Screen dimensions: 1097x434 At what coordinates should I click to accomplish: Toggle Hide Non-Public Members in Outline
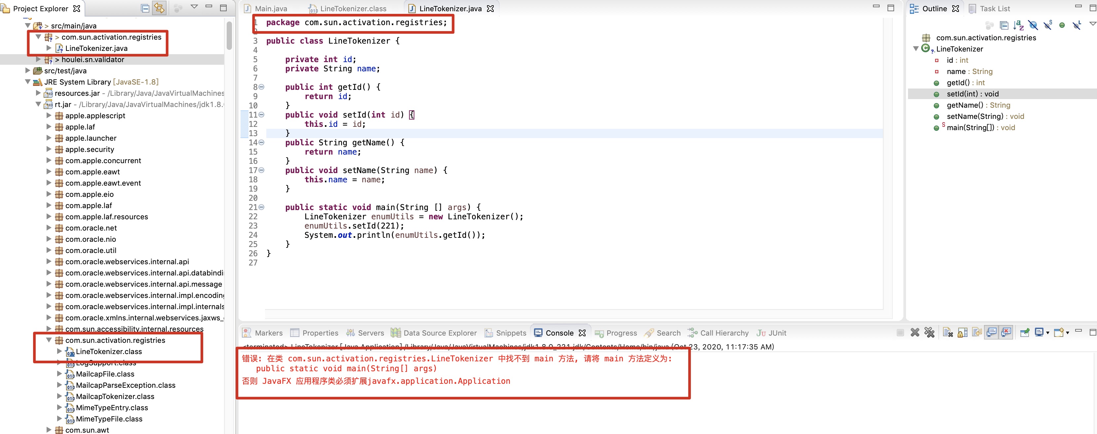click(1062, 25)
